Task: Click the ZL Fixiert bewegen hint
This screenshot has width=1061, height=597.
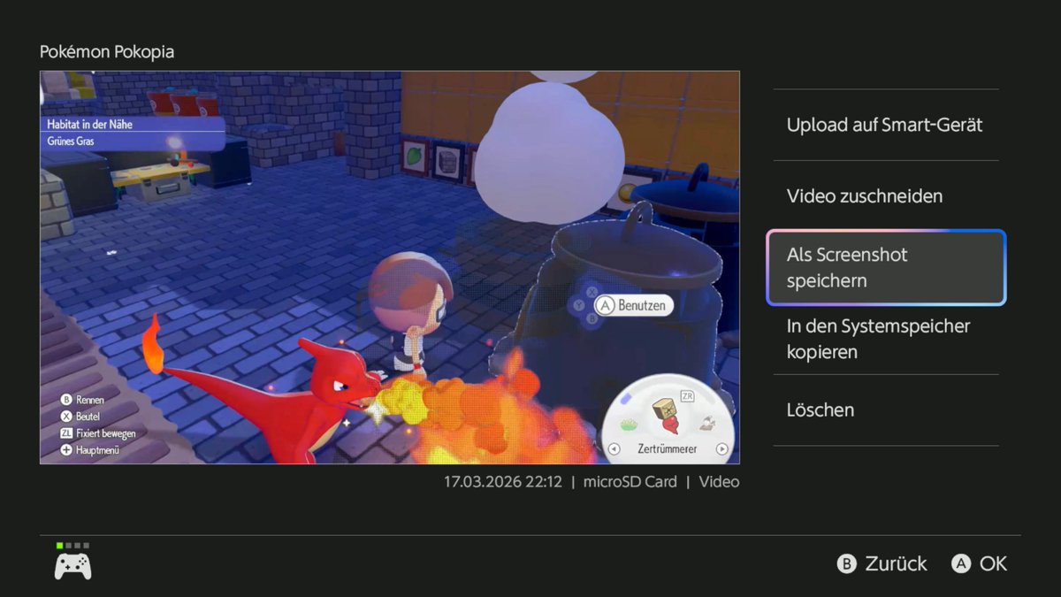Action: point(97,433)
